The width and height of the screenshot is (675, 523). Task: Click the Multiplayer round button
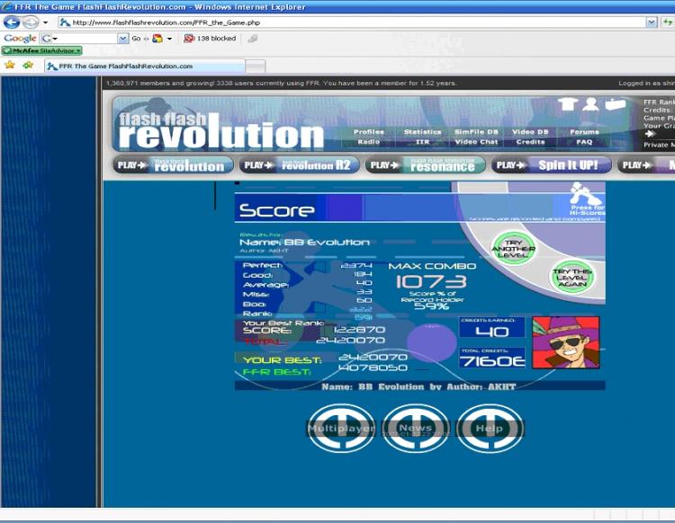(x=341, y=428)
